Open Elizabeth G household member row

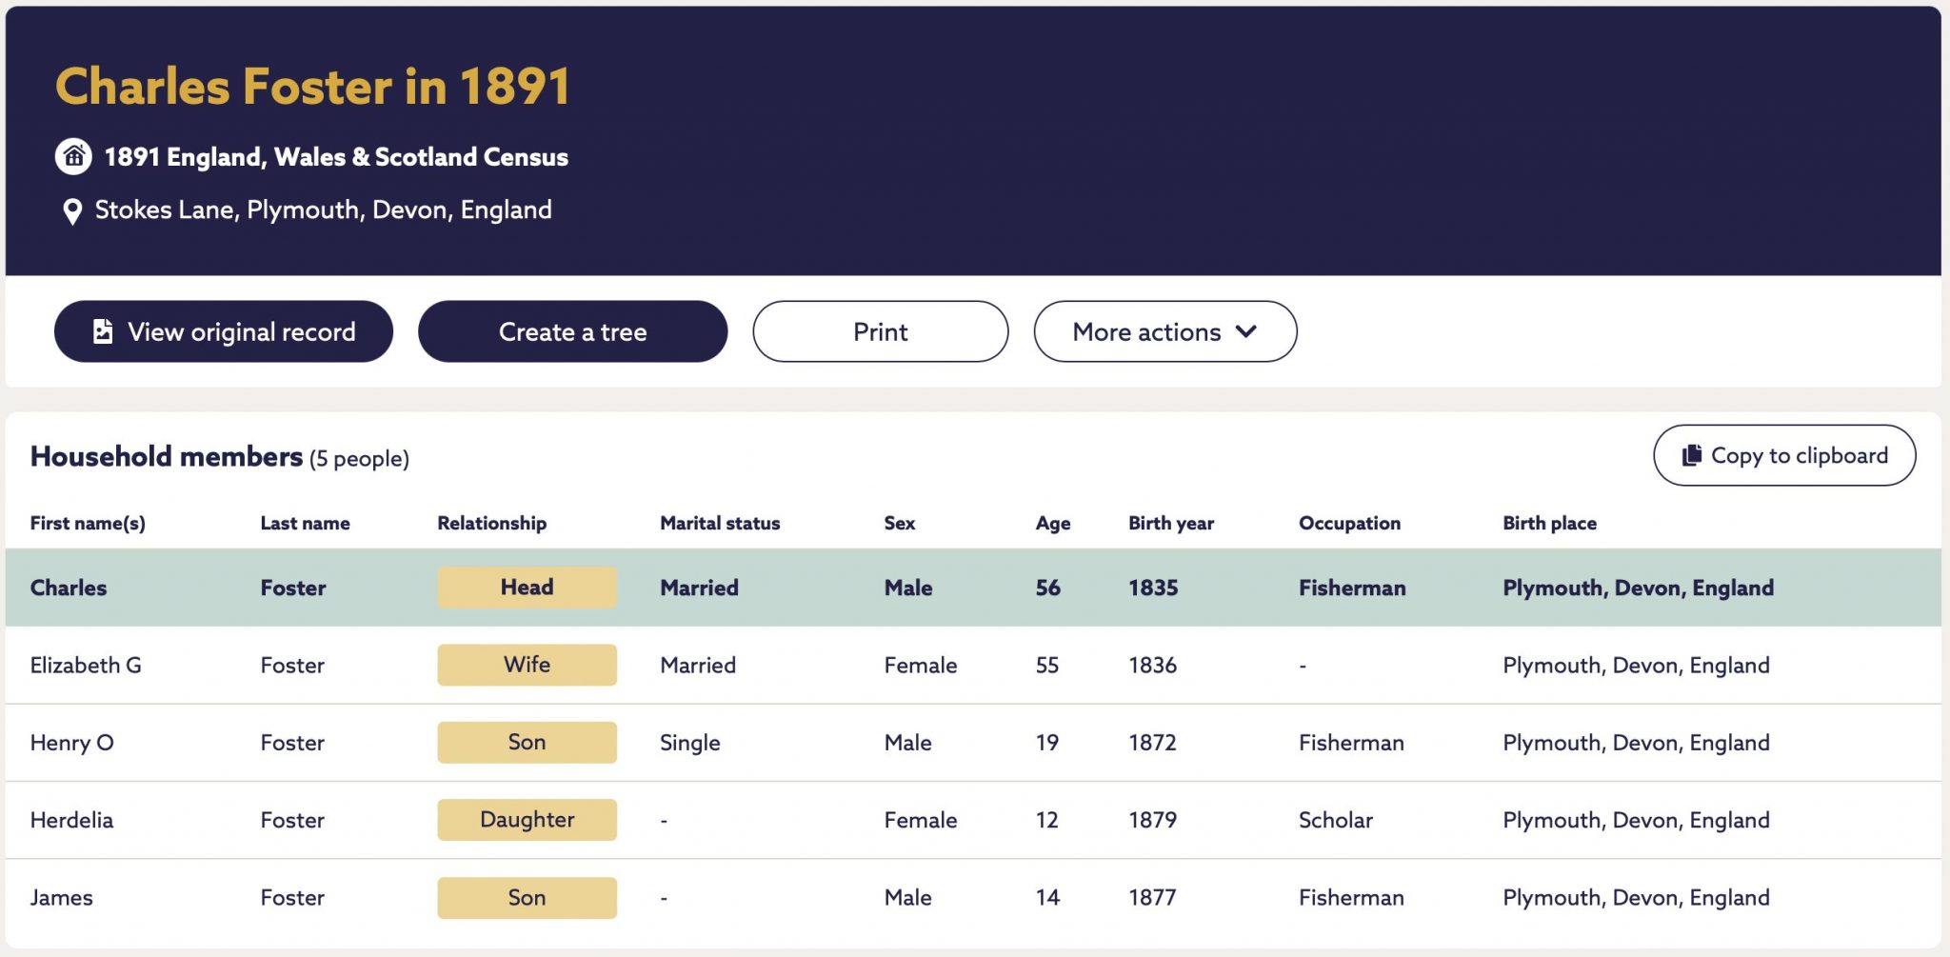click(x=973, y=666)
